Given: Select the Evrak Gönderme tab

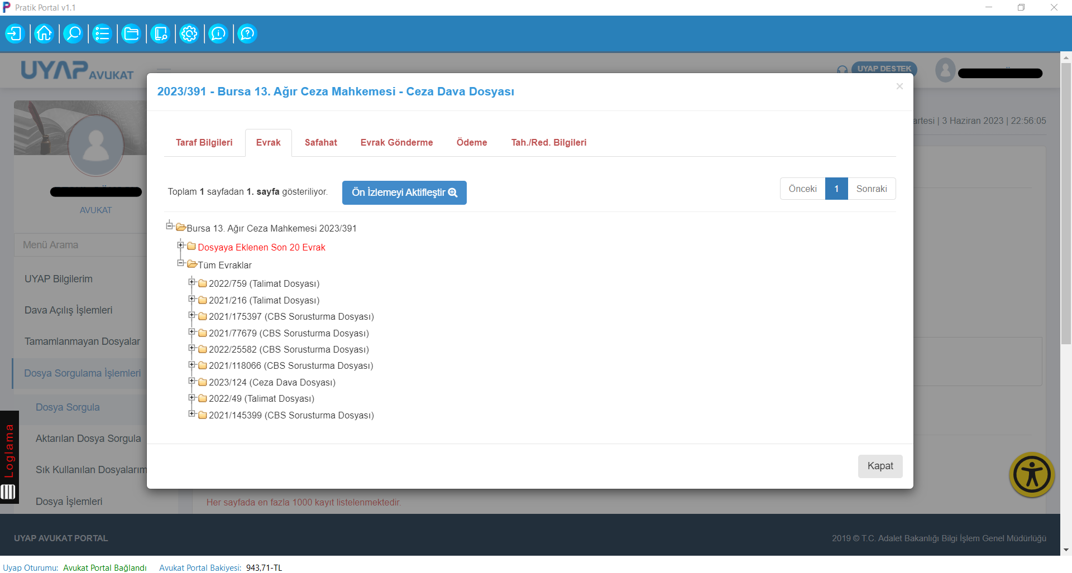Looking at the screenshot, I should tap(396, 143).
